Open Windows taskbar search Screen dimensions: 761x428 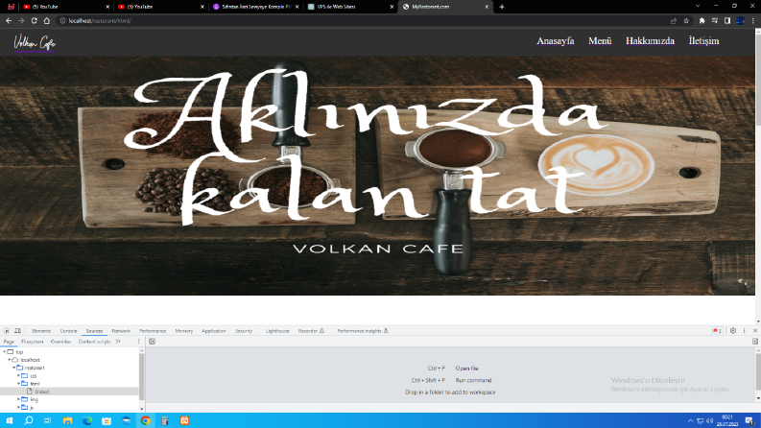click(29, 420)
